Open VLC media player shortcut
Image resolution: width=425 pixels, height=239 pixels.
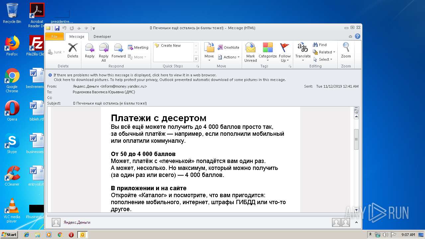12,210
